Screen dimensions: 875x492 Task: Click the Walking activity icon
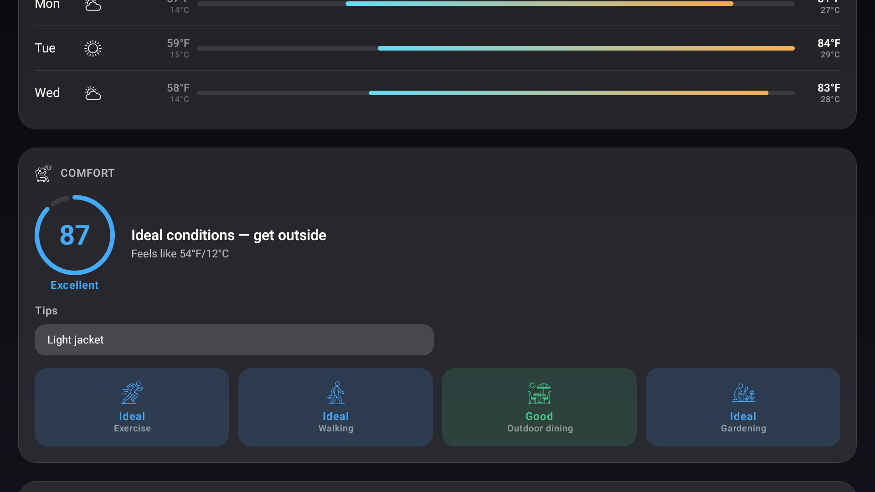tap(335, 393)
